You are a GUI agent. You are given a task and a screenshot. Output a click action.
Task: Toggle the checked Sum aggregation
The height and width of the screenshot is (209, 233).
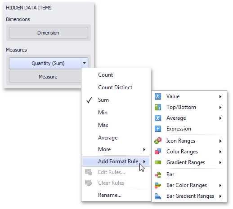116,100
